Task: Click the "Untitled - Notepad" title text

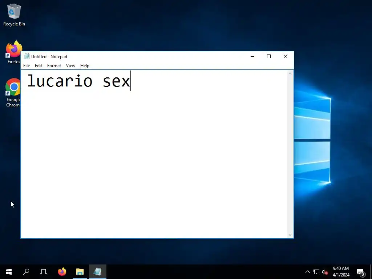Action: (x=49, y=56)
